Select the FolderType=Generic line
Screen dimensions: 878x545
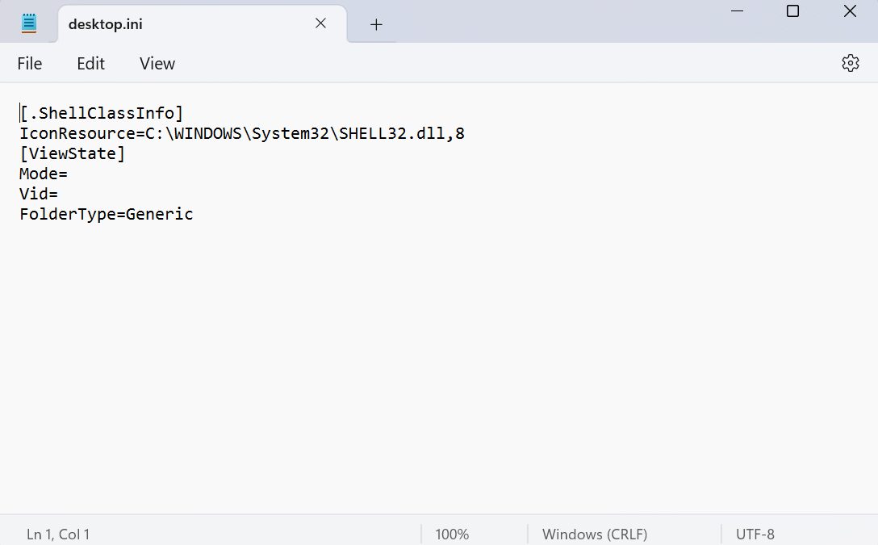pyautogui.click(x=106, y=214)
